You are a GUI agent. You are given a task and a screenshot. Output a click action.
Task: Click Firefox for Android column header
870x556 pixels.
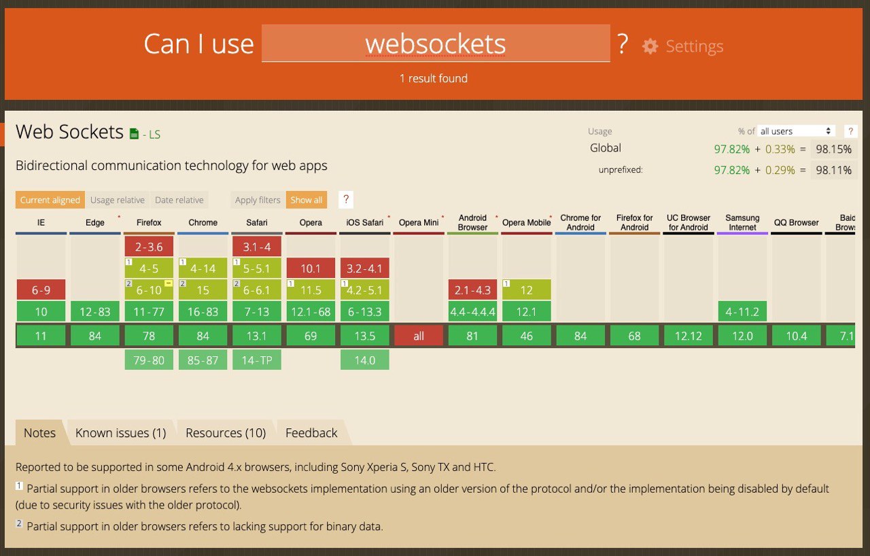pos(634,223)
